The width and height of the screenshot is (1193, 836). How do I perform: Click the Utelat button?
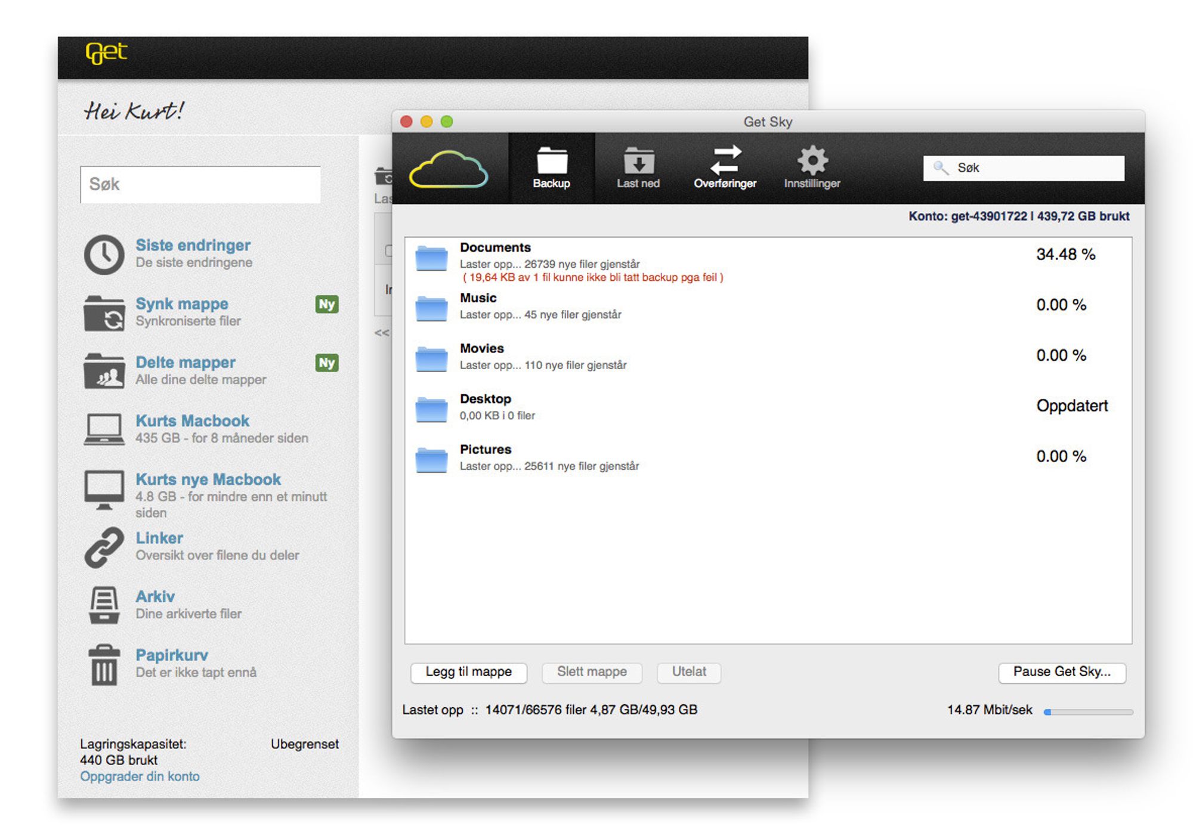[689, 672]
